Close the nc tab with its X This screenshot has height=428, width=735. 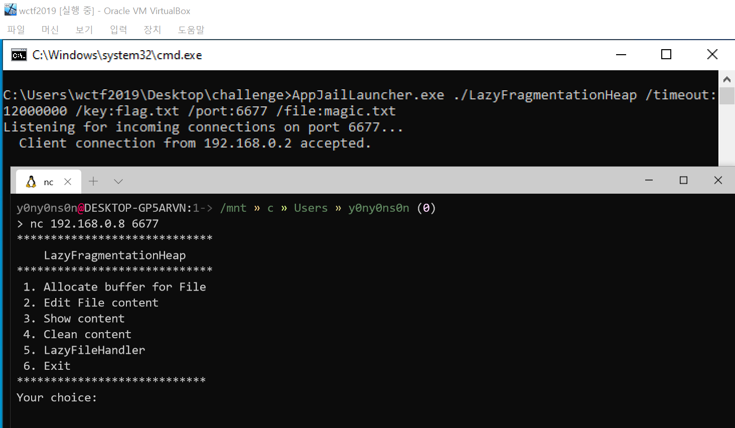coord(68,181)
